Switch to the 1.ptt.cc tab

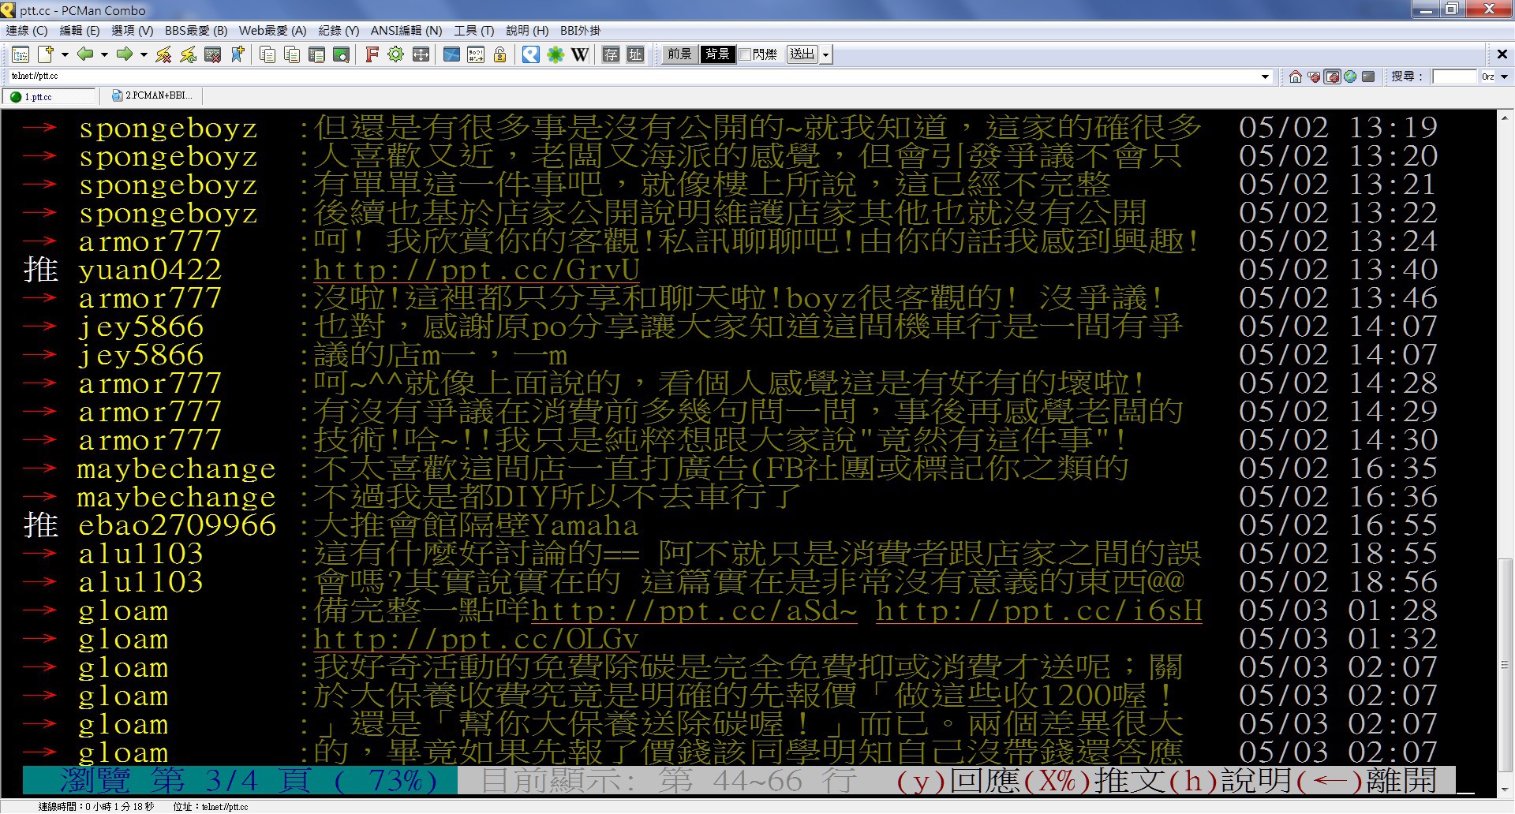(x=50, y=96)
